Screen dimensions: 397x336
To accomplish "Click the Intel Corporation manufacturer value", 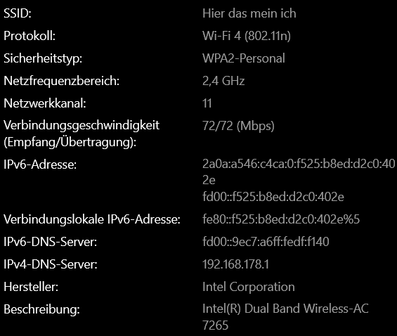I will pyautogui.click(x=248, y=287).
